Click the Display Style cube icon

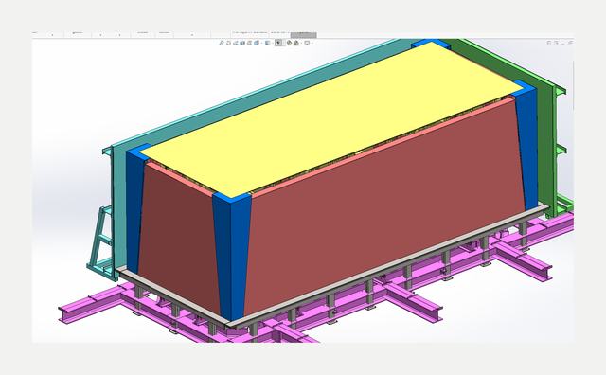pos(267,43)
